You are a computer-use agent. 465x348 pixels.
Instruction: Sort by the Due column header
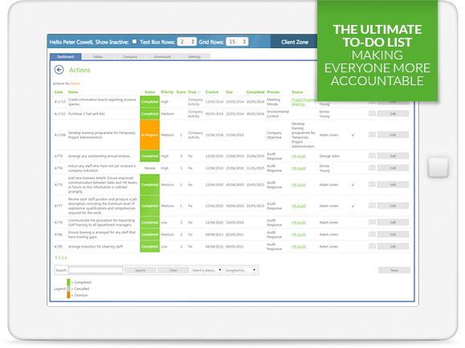(x=229, y=92)
